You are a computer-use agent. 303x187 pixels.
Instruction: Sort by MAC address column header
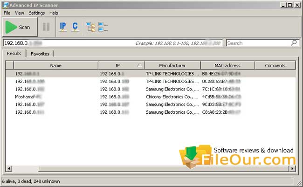click(227, 66)
